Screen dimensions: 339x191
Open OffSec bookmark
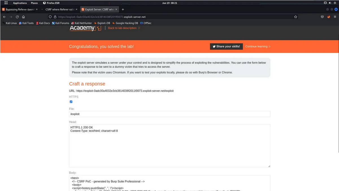146,23
